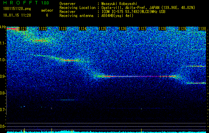Click the cyan noise level strip at bottom
The image size is (209, 133).
point(106,132)
